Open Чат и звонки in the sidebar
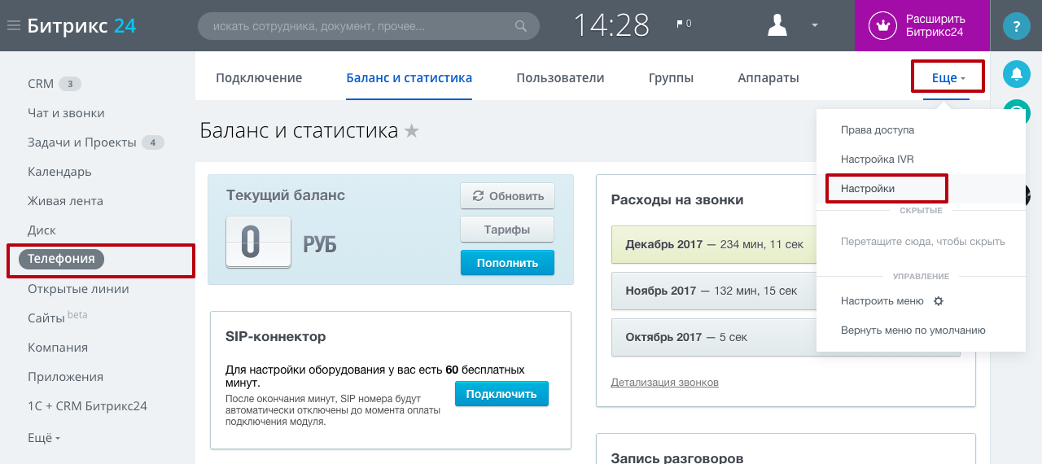 click(66, 113)
